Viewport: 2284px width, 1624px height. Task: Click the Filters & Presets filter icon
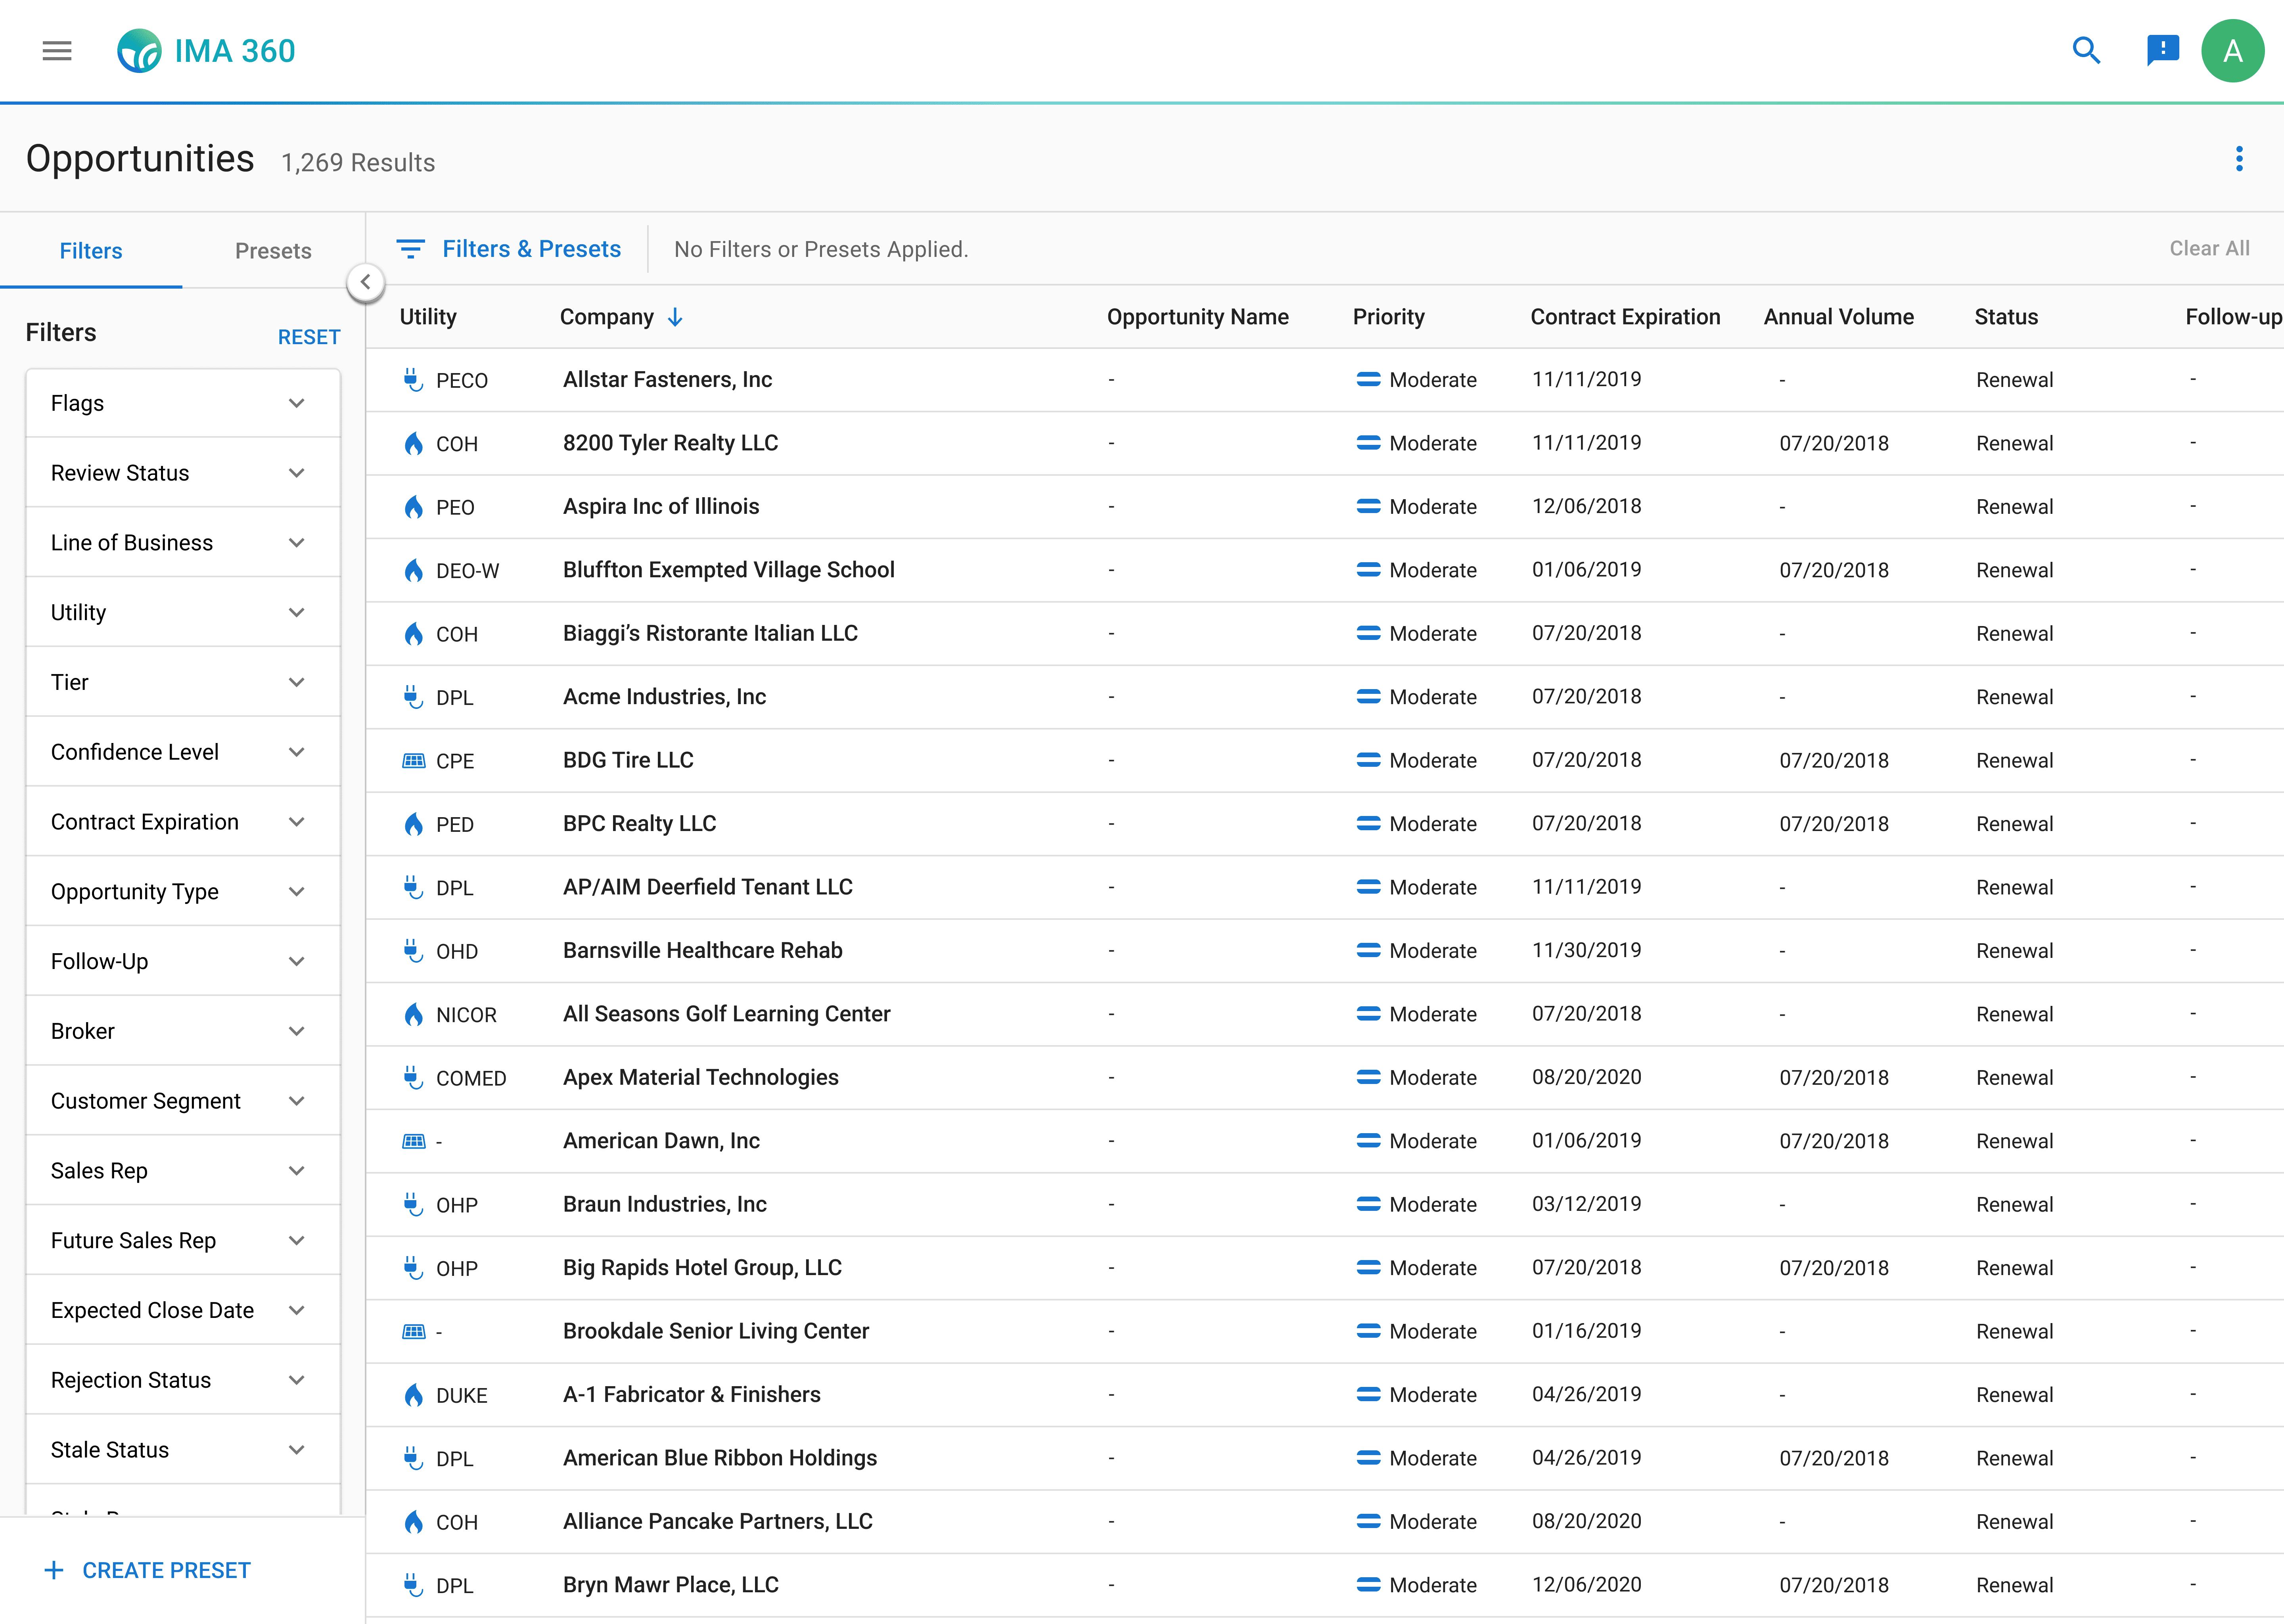point(410,249)
